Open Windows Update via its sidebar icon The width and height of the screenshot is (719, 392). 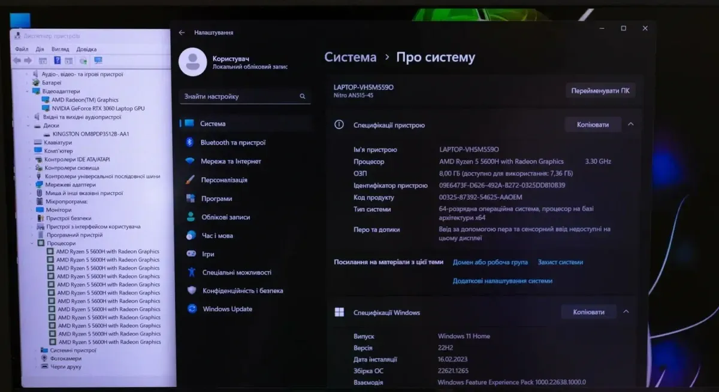(192, 309)
